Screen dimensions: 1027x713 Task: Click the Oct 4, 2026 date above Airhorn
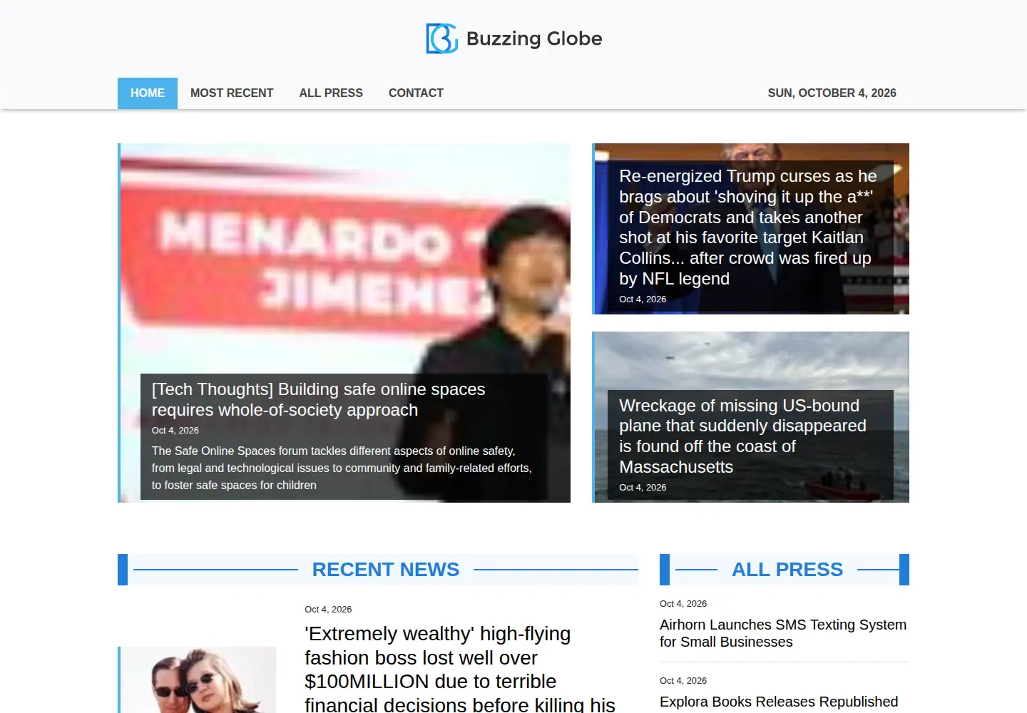(683, 604)
